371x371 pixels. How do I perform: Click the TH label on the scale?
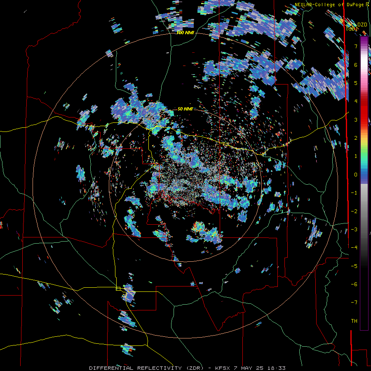click(354, 321)
